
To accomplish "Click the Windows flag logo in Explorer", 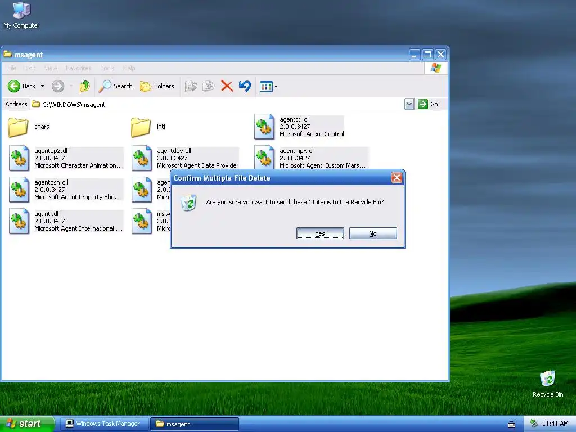I will pyautogui.click(x=436, y=68).
